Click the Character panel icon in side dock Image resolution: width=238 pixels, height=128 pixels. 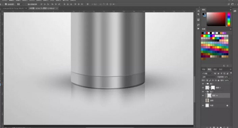coord(199,11)
